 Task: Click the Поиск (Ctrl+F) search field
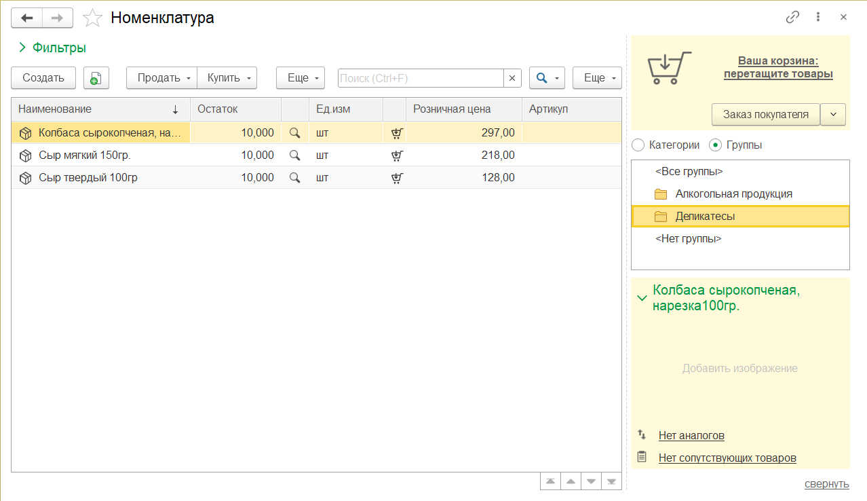(x=421, y=78)
